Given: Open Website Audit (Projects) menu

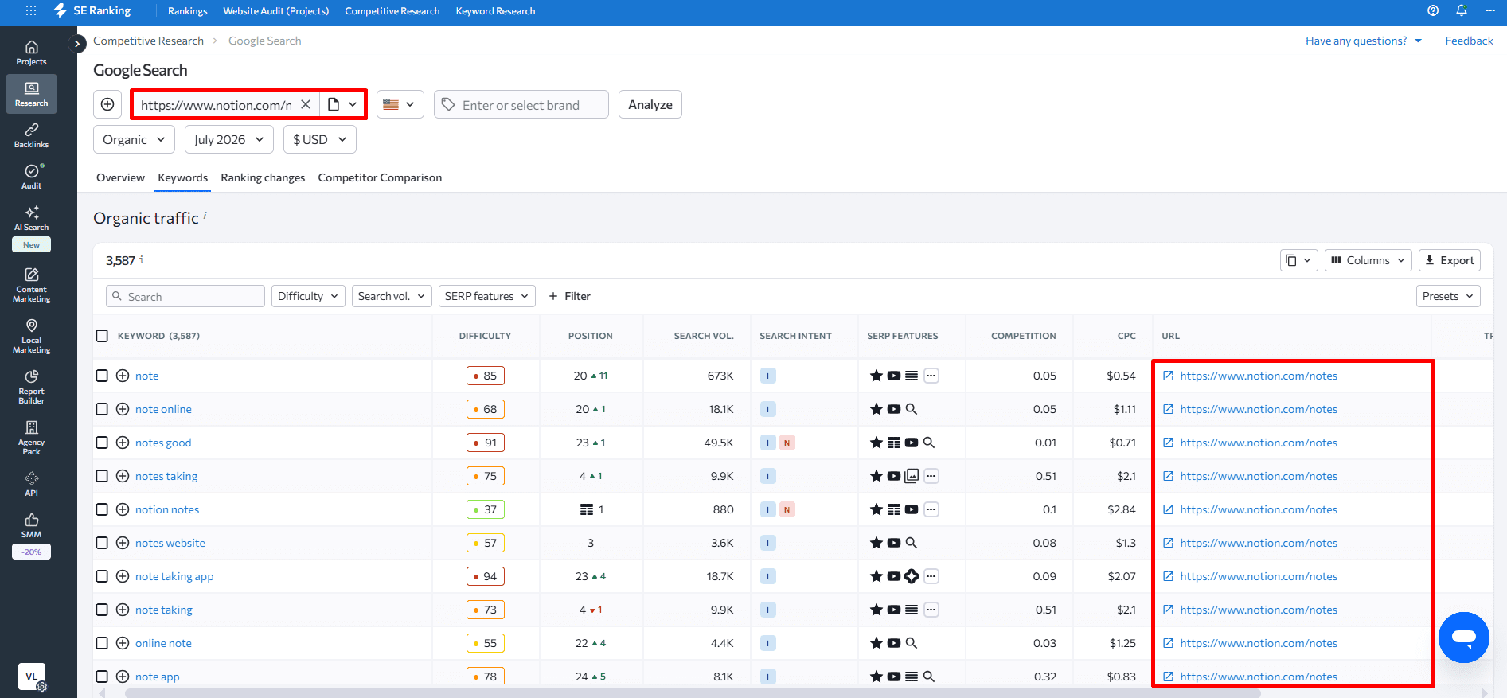Looking at the screenshot, I should click(x=276, y=11).
